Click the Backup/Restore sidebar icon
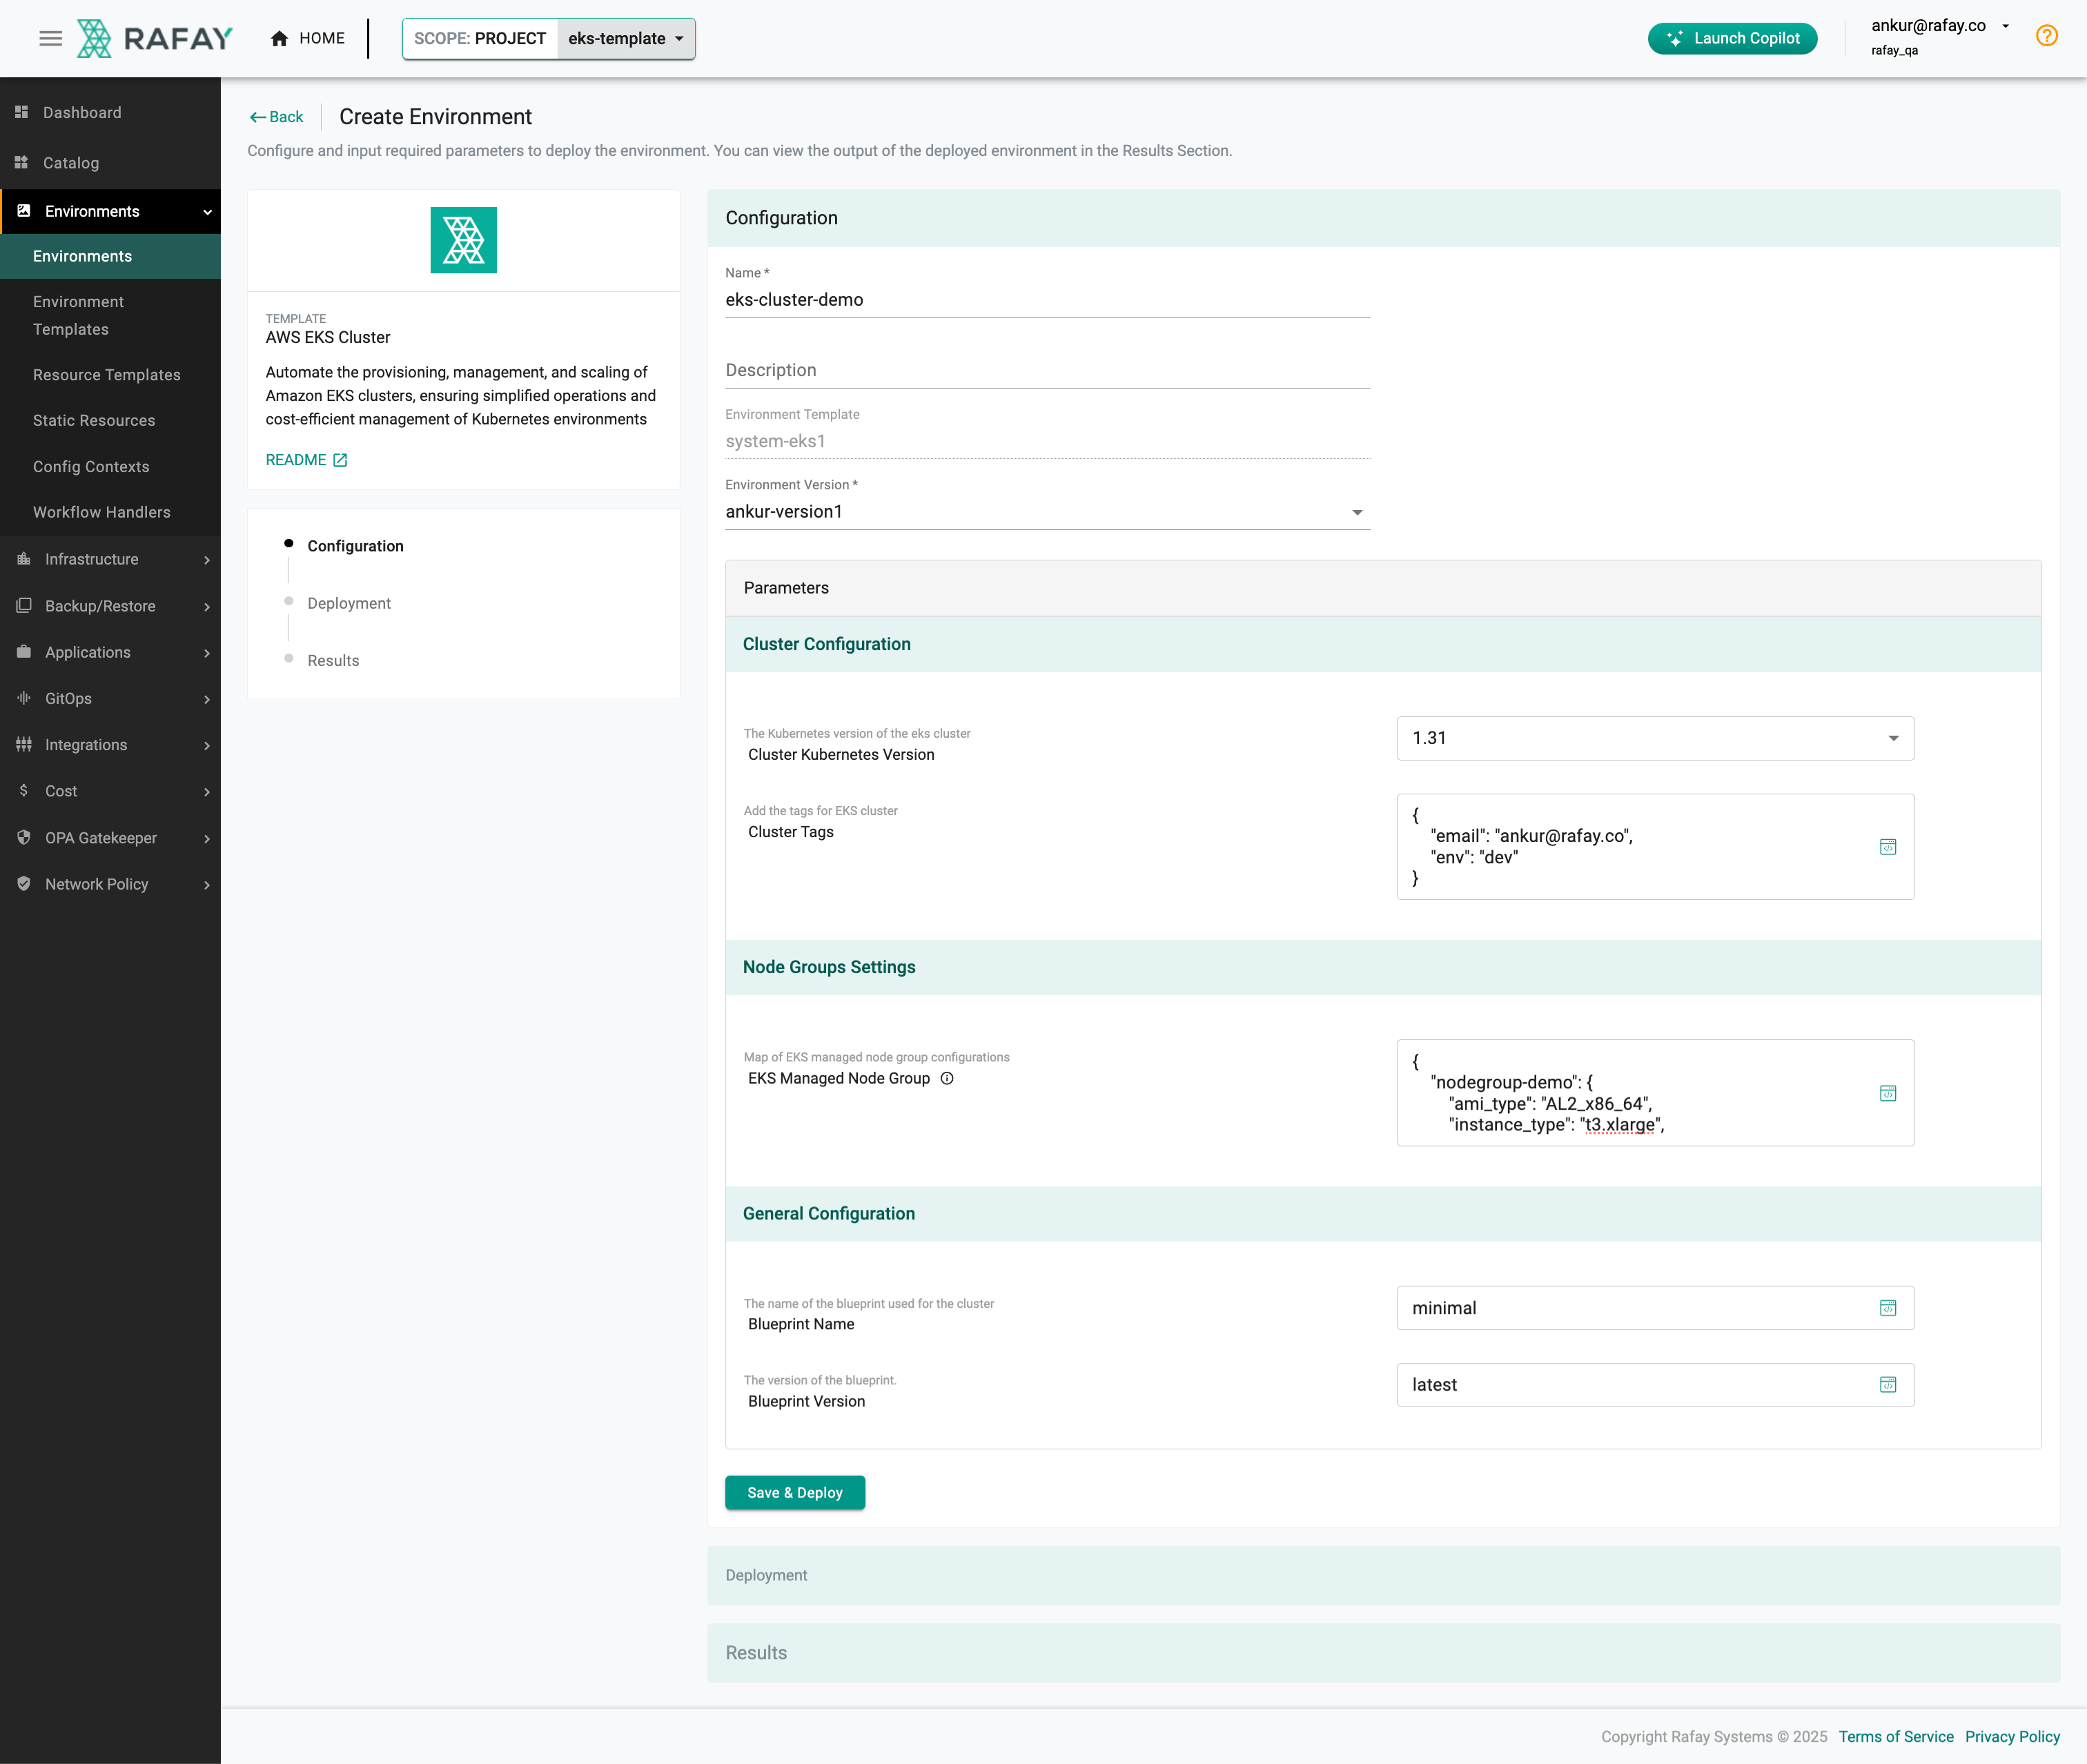Image resolution: width=2087 pixels, height=1764 pixels. pyautogui.click(x=24, y=606)
